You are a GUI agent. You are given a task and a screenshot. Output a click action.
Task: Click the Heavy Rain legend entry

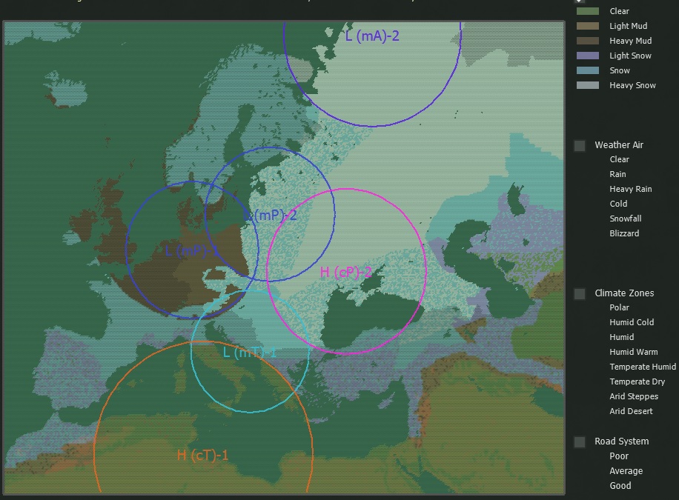click(631, 189)
